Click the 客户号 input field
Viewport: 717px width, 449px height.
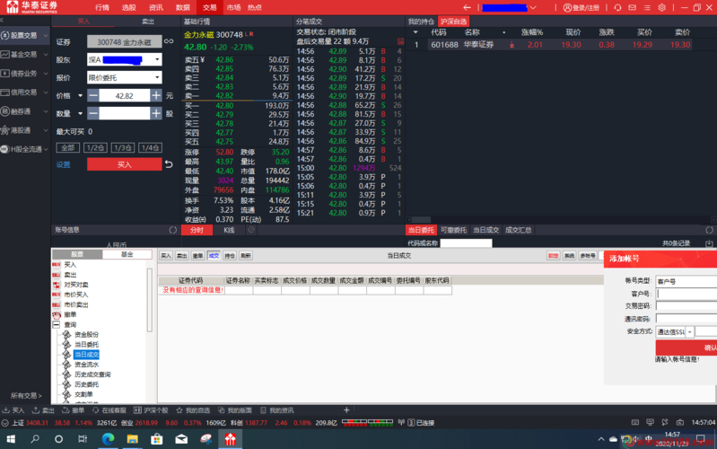pyautogui.click(x=686, y=294)
